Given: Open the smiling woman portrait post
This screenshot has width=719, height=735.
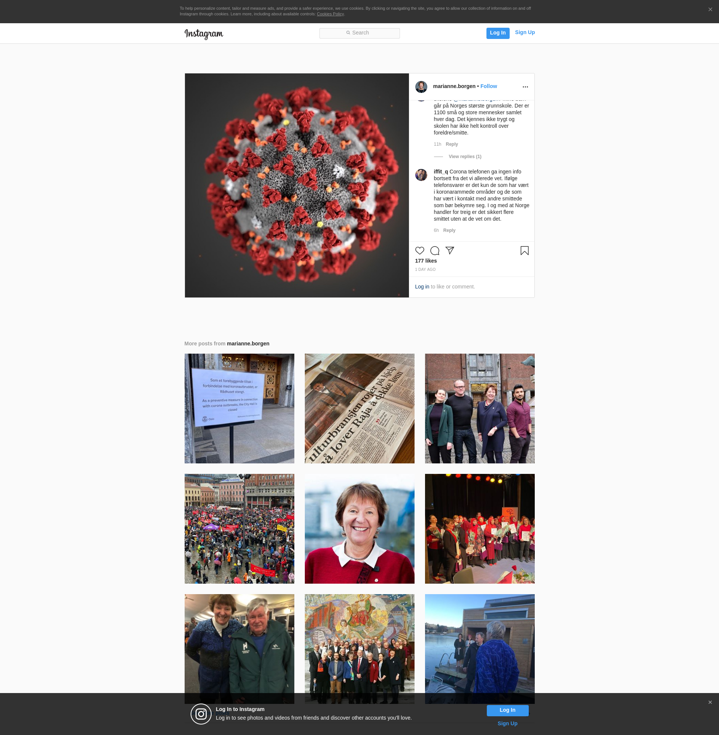Looking at the screenshot, I should point(359,529).
